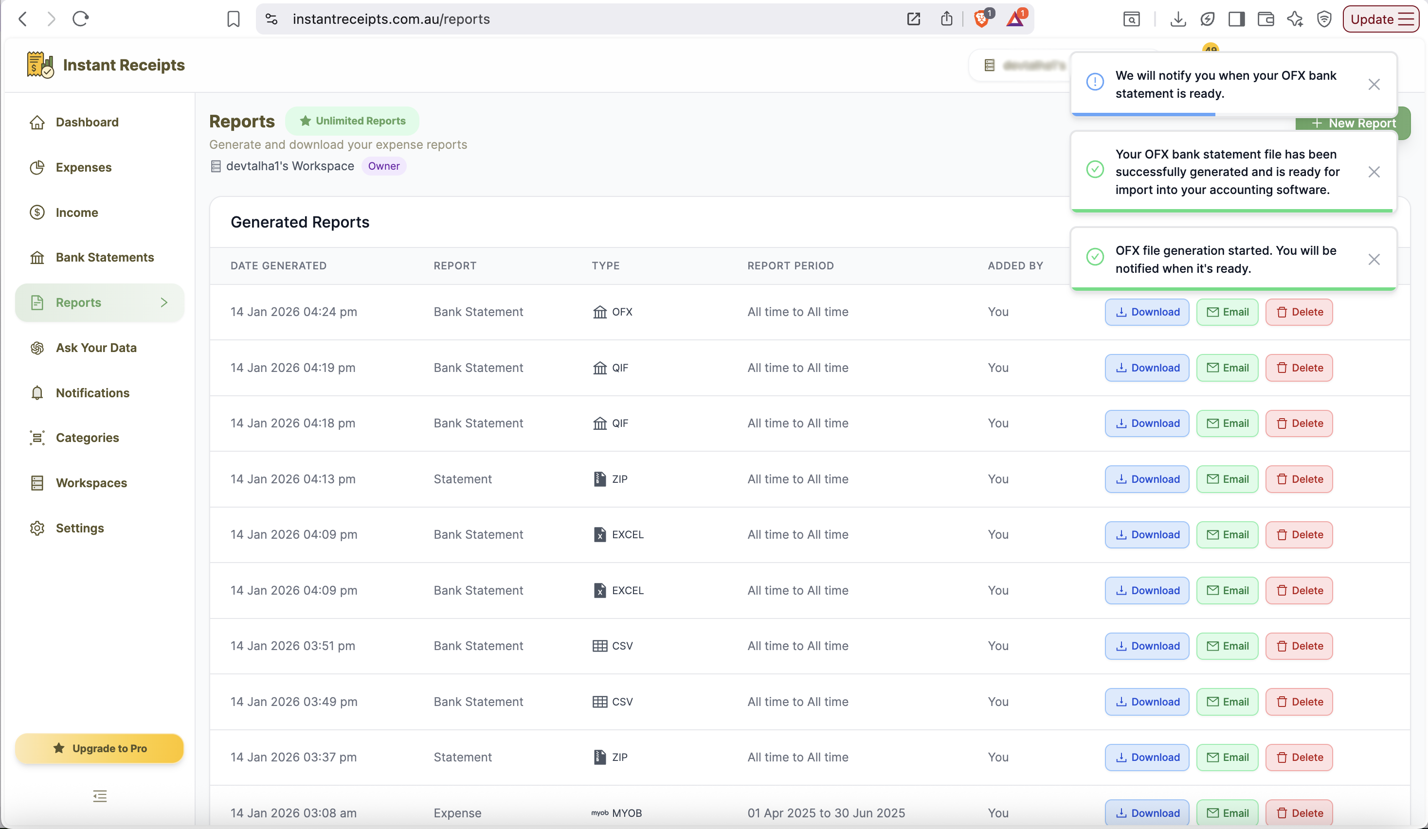Click the Type column header
1428x829 pixels.
pos(606,265)
